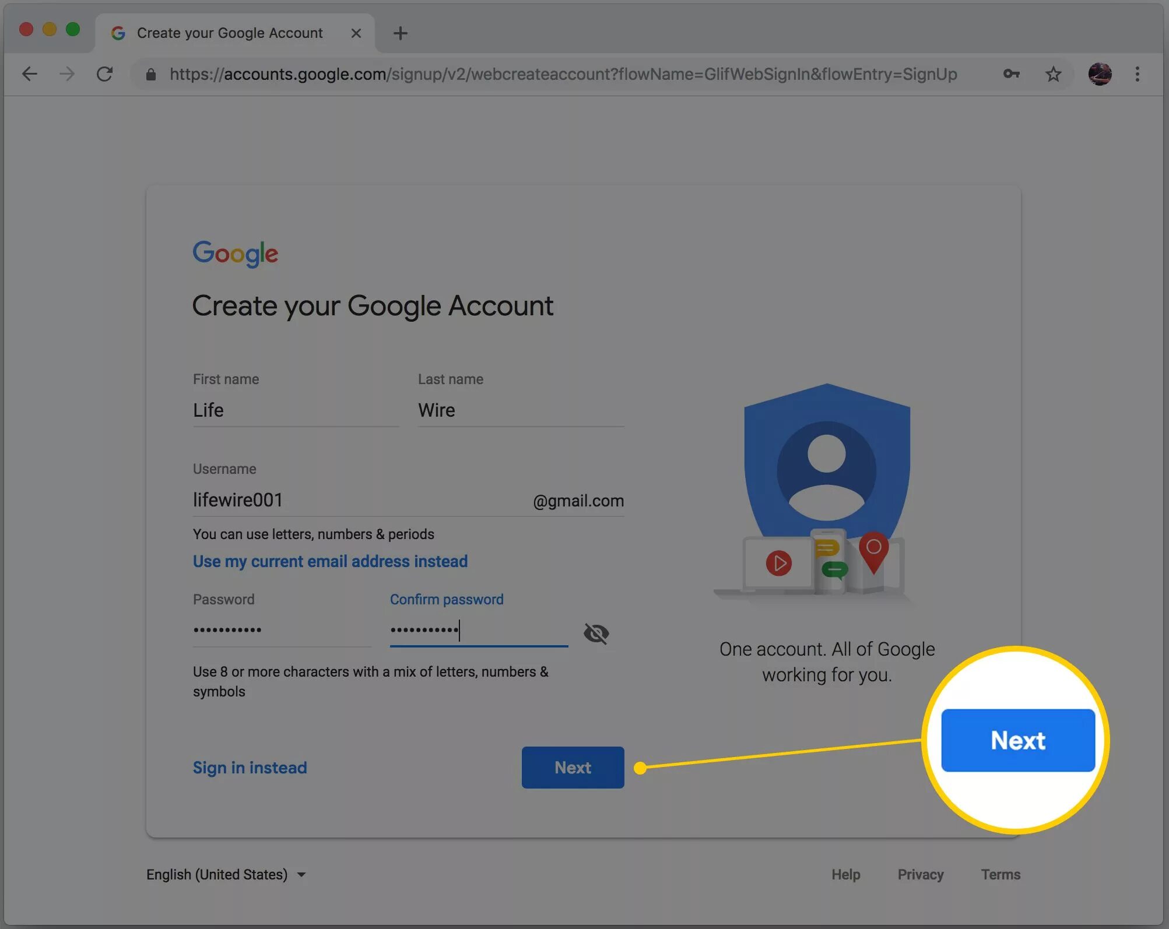Click the Last name field
1169x929 pixels.
(520, 410)
